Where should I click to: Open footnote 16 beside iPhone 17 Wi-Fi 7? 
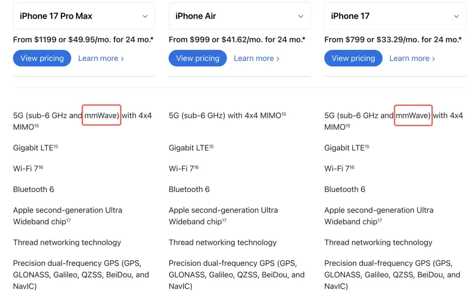[352, 167]
